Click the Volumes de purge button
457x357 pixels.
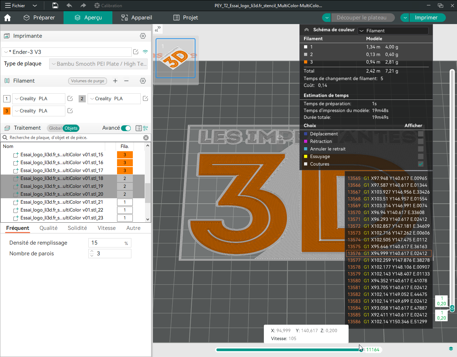coord(88,81)
